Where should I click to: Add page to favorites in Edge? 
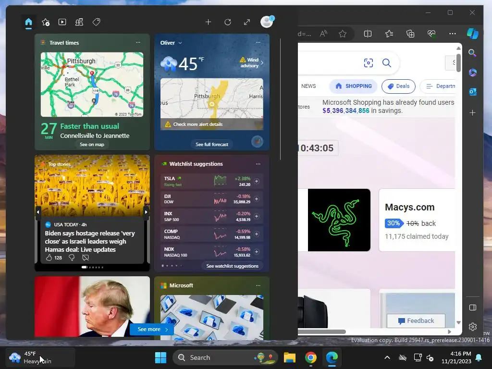pyautogui.click(x=343, y=34)
